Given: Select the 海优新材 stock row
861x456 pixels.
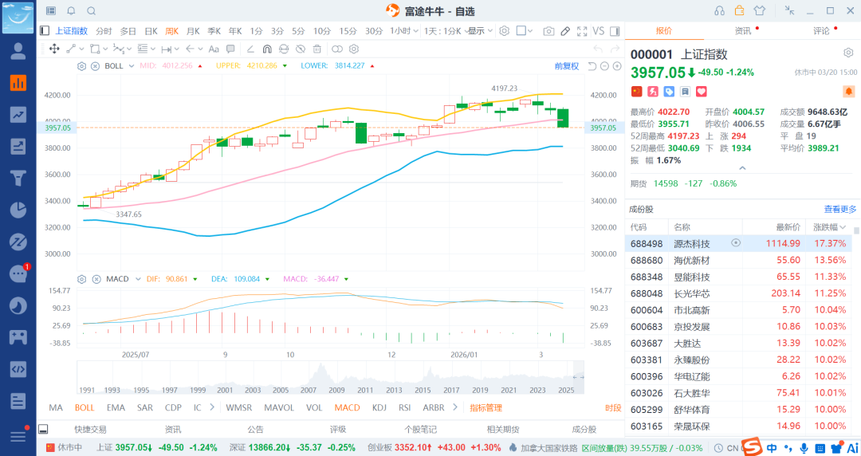Looking at the screenshot, I should tap(738, 260).
